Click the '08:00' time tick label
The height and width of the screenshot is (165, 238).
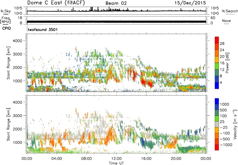(x=86, y=159)
